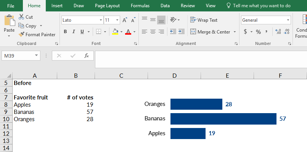Click the Decrease Decimal icon
This screenshot has width=307, height=152.
[287, 32]
